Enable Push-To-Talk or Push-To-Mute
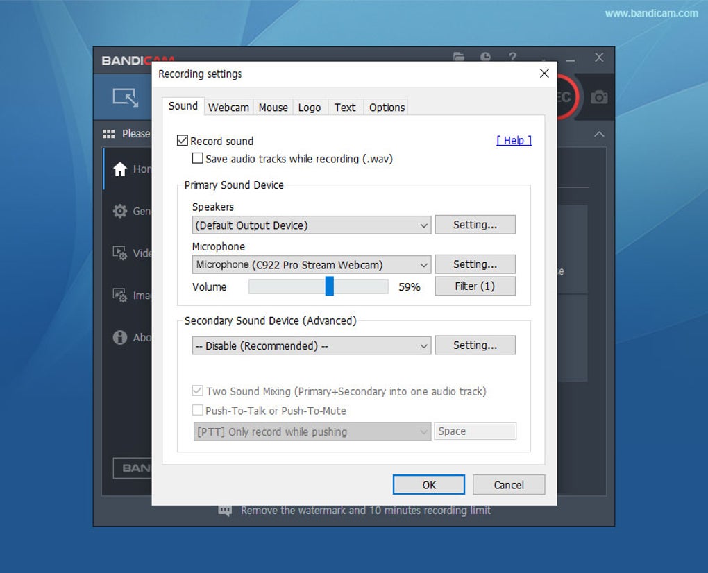Viewport: 708px width, 573px height. 198,410
